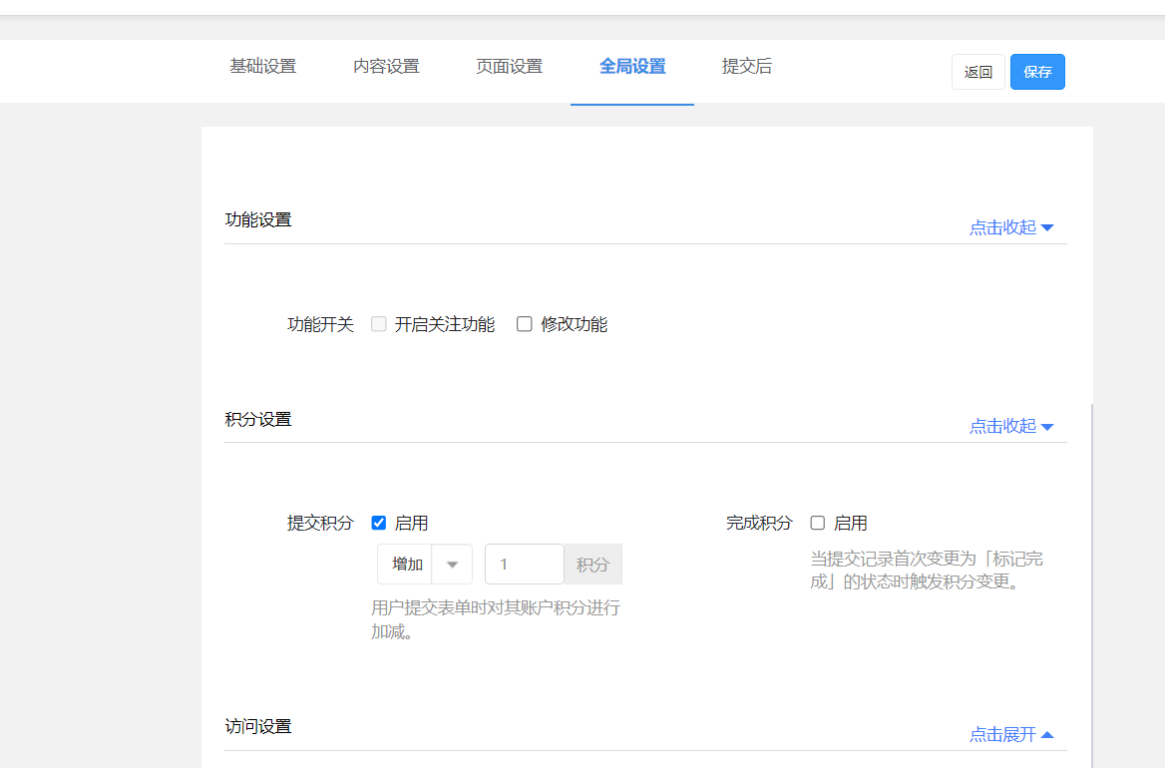Viewport: 1165px width, 768px height.
Task: Click the 功能设置 section heading
Action: (x=258, y=219)
